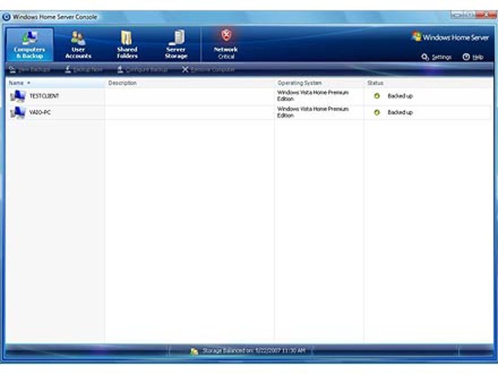Open Configure Backup via its toolbar icon

120,69
